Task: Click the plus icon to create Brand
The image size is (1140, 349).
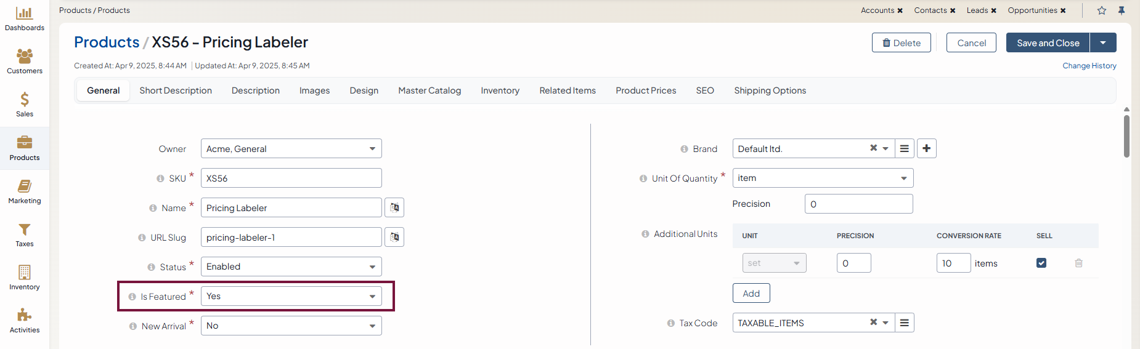Action: coord(927,148)
